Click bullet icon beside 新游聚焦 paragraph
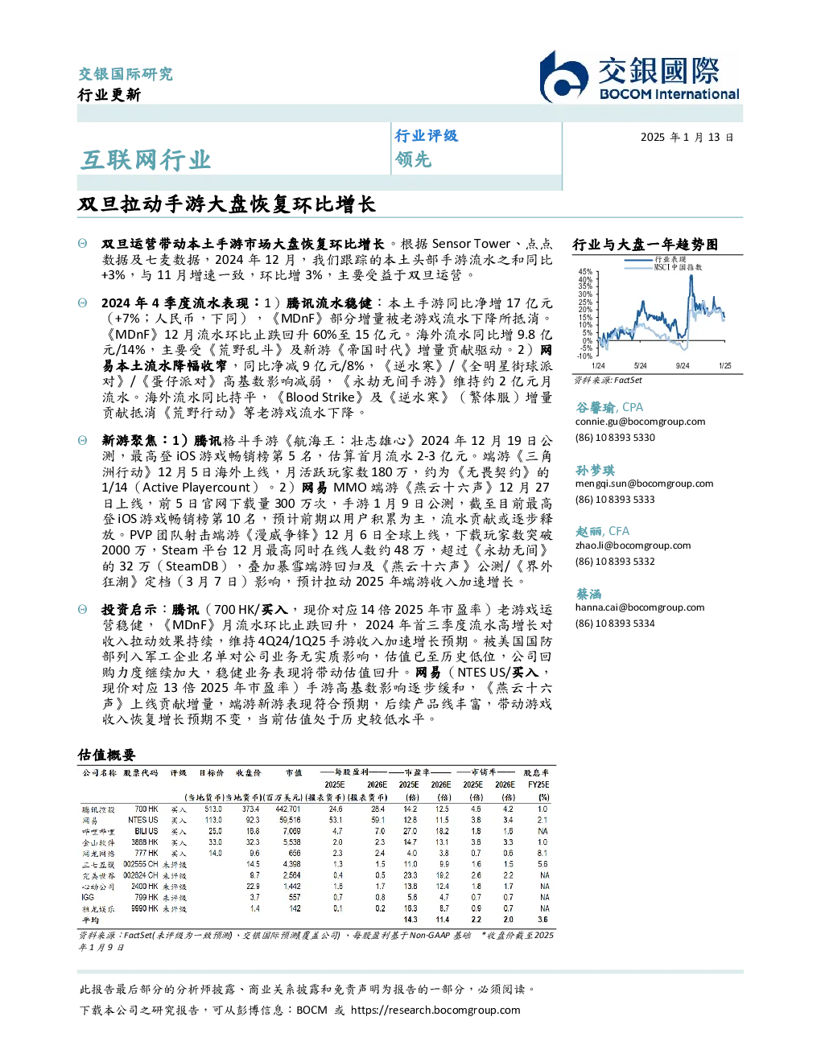Image resolution: width=821 pixels, height=1062 pixels. coord(82,440)
